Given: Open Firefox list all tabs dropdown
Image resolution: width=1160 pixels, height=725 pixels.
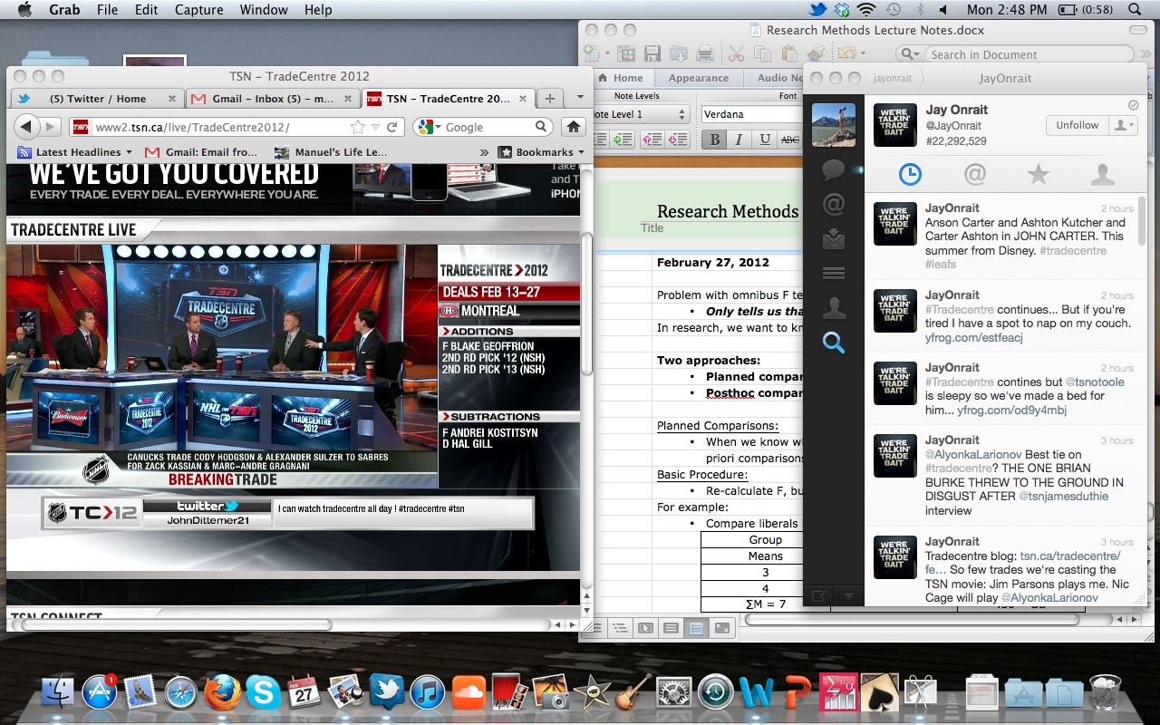Looking at the screenshot, I should (x=580, y=98).
